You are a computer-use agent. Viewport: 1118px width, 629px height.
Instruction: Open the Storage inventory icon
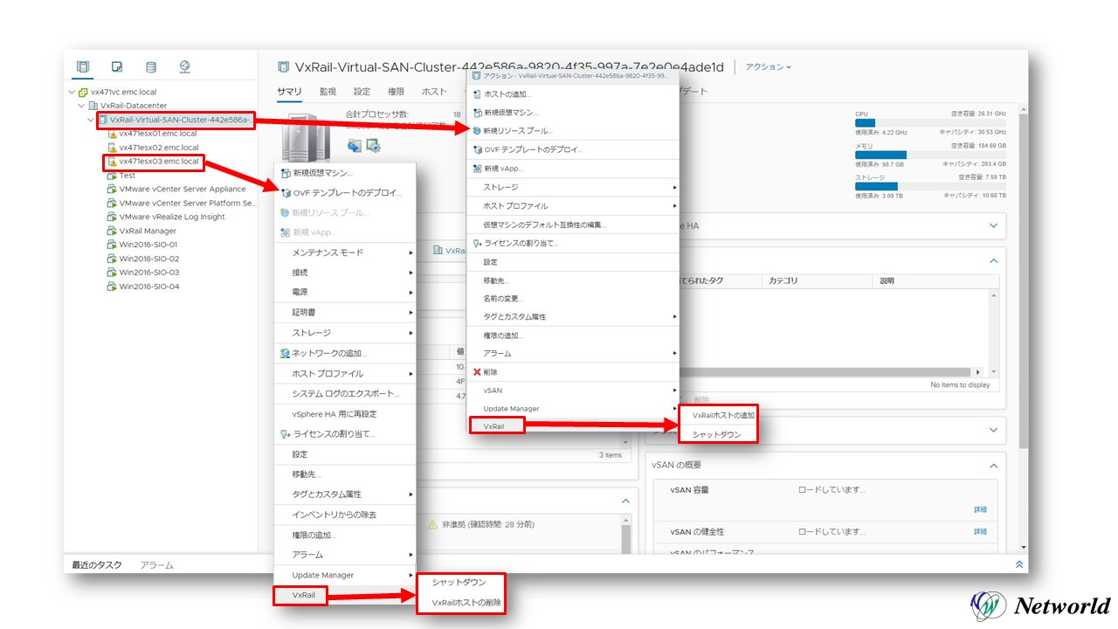(151, 67)
